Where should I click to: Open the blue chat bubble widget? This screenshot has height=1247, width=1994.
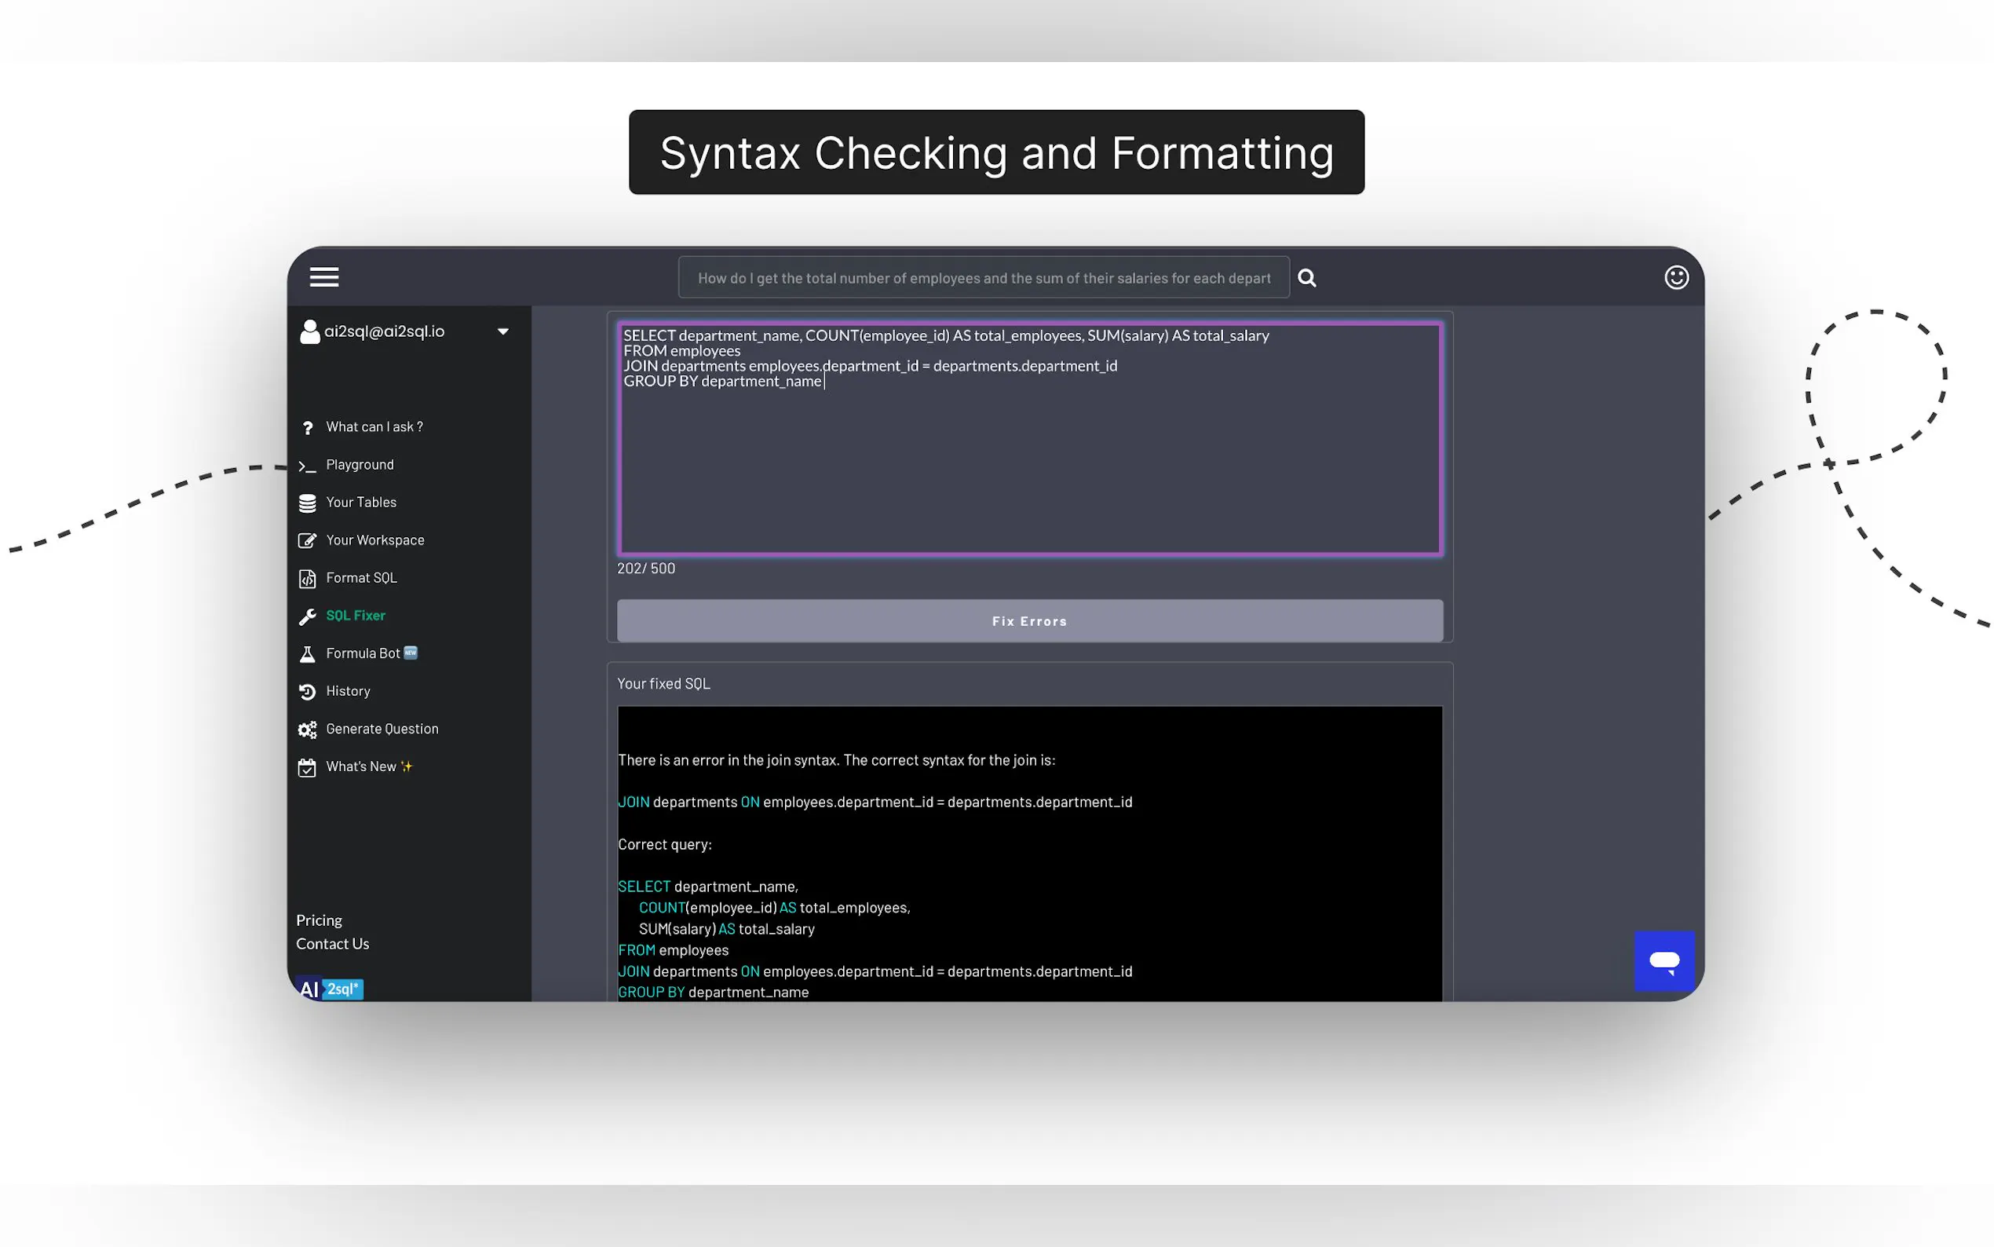point(1663,960)
